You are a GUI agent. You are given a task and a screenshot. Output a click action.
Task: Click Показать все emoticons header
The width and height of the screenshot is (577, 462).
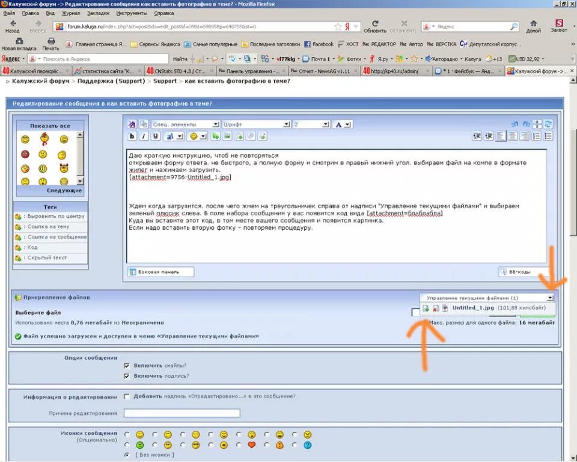pos(50,126)
